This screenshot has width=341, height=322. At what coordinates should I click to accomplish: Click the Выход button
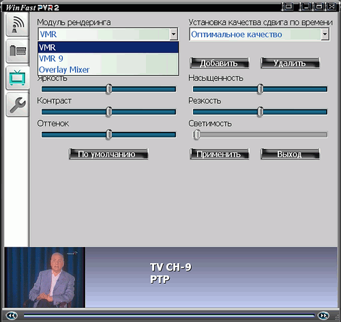[290, 155]
